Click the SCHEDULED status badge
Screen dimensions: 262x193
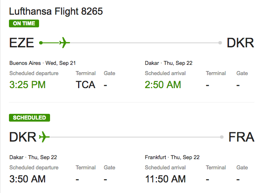pos(29,118)
